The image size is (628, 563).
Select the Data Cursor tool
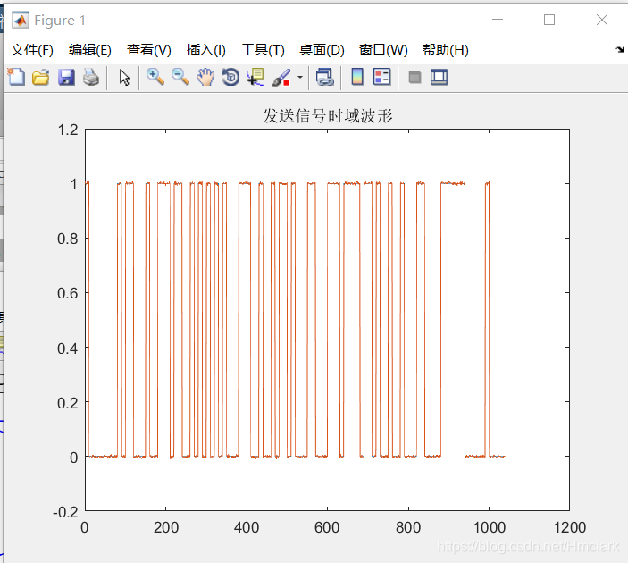pyautogui.click(x=255, y=77)
